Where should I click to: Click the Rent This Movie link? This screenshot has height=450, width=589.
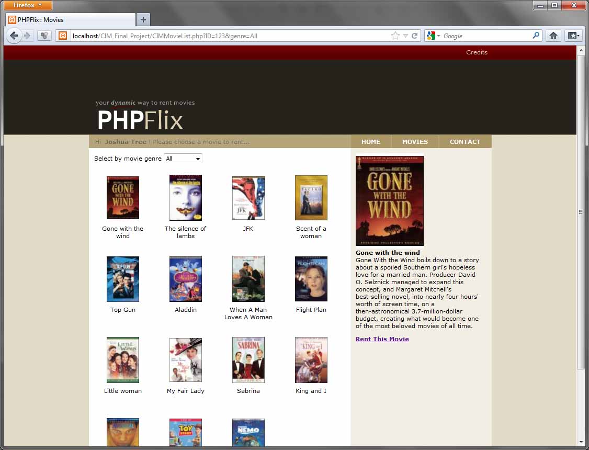tap(382, 339)
